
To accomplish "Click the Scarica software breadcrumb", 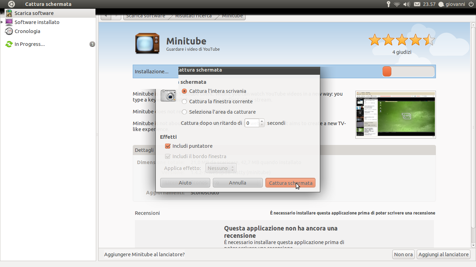I will (x=146, y=16).
